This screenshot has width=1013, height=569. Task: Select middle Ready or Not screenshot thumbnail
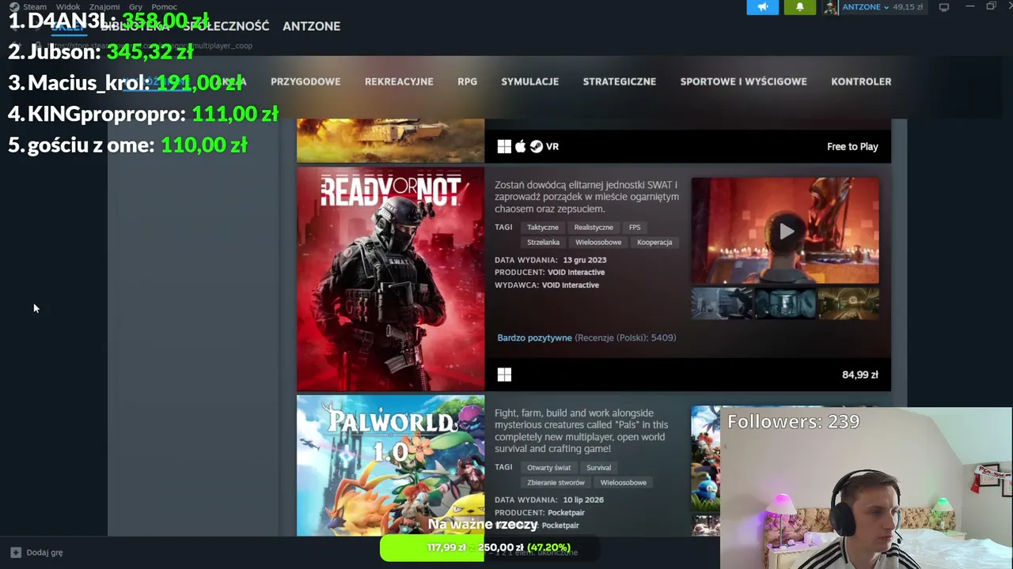pyautogui.click(x=785, y=303)
